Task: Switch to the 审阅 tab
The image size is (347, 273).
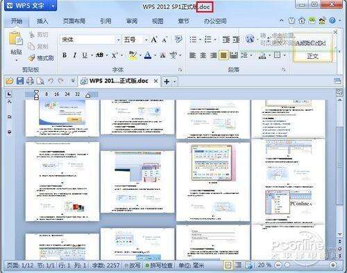Action: [x=132, y=21]
